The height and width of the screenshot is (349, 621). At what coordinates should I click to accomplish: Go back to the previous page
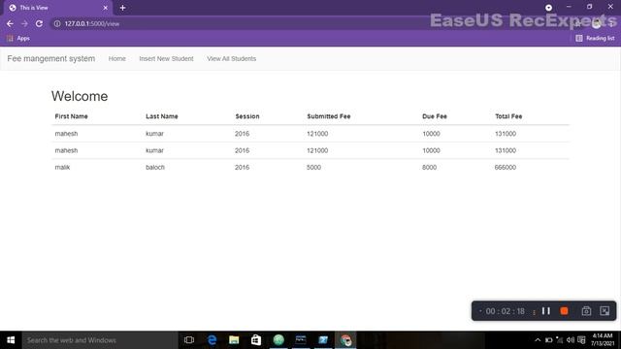[10, 23]
